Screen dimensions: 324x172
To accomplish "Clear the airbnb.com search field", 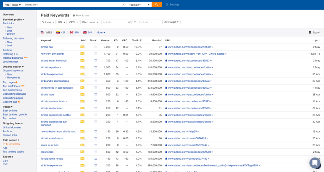I will 123,4.
